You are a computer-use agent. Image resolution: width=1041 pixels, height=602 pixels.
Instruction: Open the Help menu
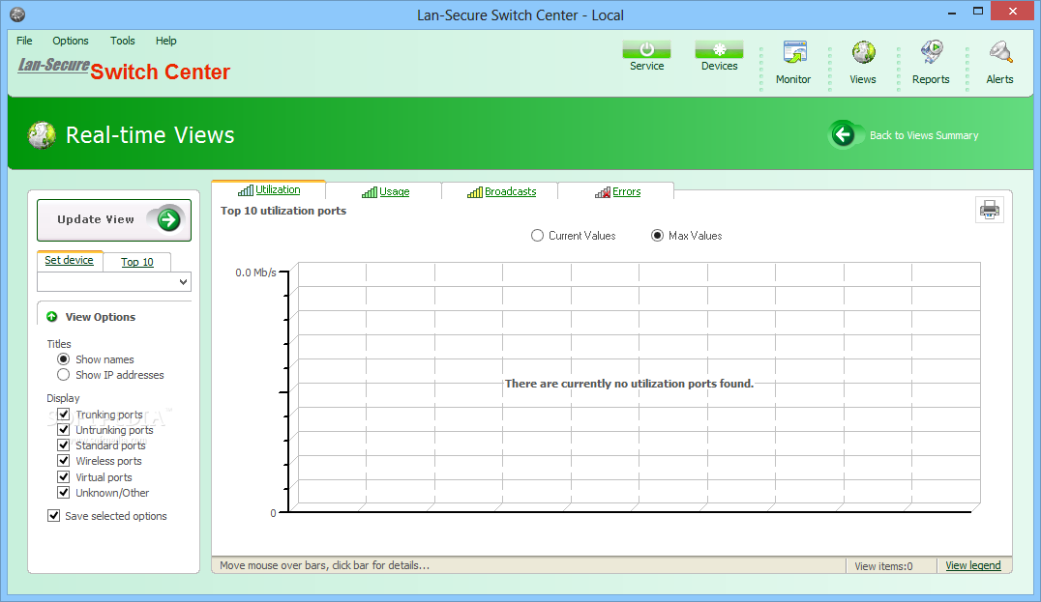[166, 41]
